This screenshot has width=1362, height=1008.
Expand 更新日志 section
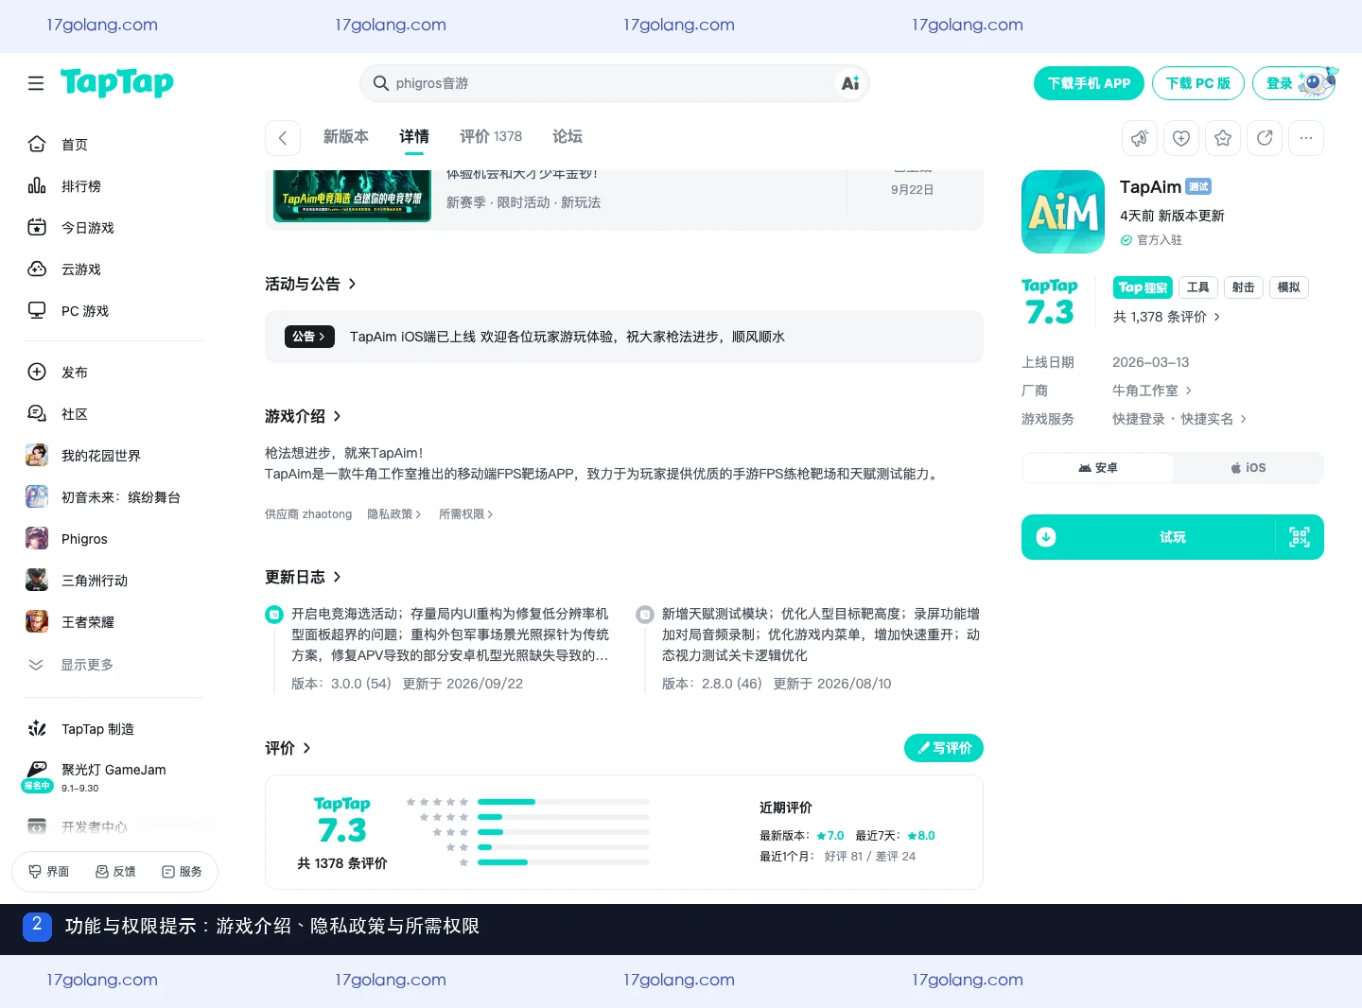point(303,577)
